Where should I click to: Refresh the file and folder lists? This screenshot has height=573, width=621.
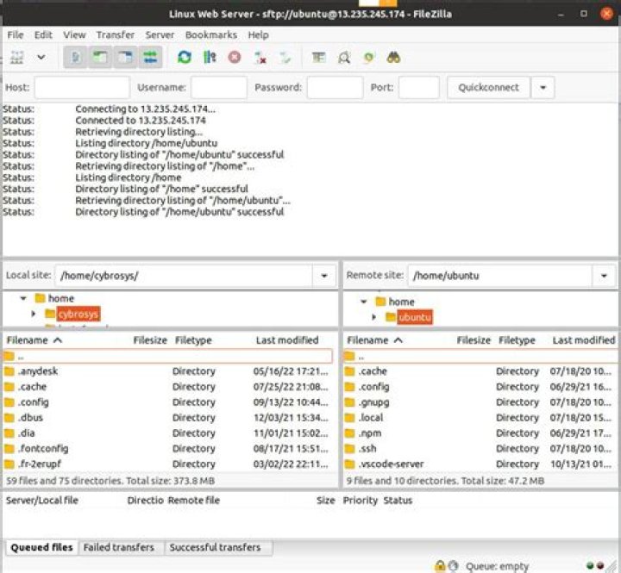click(x=184, y=58)
